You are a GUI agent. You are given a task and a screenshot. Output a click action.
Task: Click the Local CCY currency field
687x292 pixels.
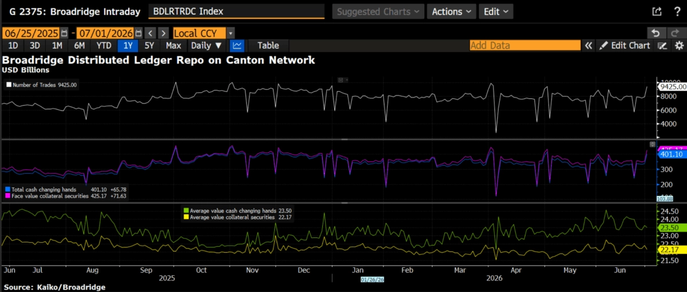pyautogui.click(x=199, y=33)
